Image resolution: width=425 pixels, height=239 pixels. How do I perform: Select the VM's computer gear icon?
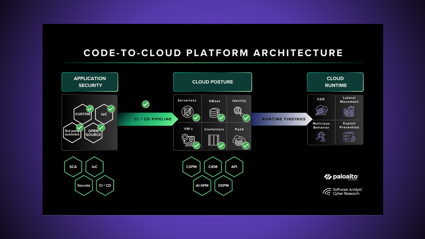point(188,140)
